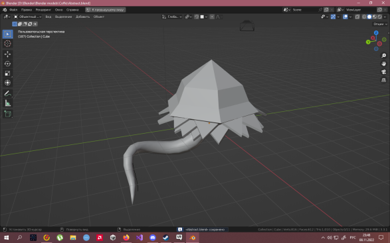390x243 pixels.
Task: Switch to wireframe viewport shading
Action: click(x=364, y=17)
